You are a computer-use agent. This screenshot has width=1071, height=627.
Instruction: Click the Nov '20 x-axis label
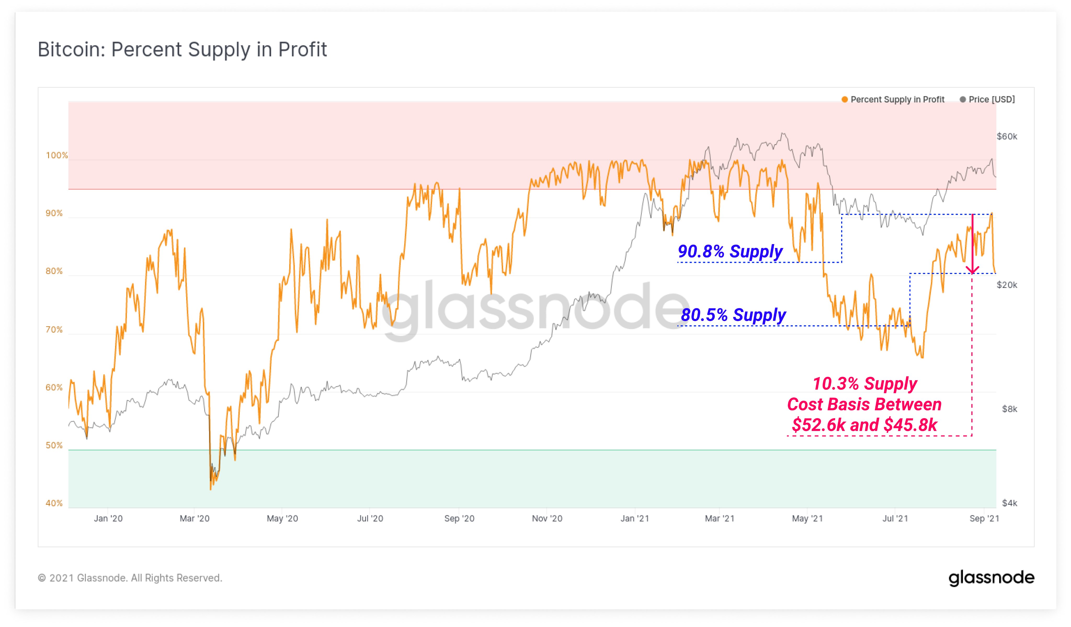coord(547,518)
